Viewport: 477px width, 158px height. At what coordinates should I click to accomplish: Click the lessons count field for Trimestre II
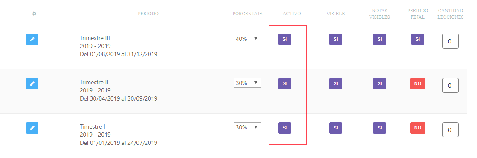pos(451,85)
